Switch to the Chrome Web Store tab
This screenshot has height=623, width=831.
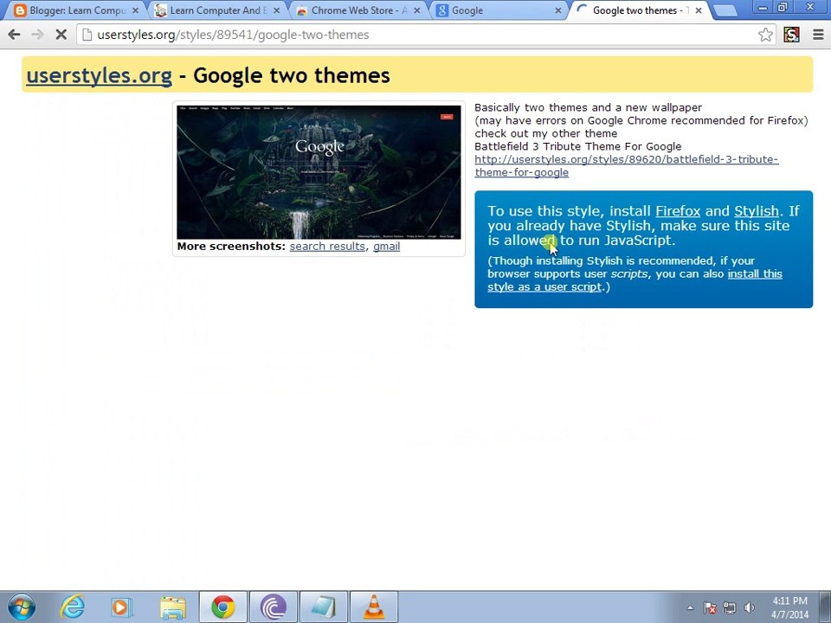[x=358, y=10]
